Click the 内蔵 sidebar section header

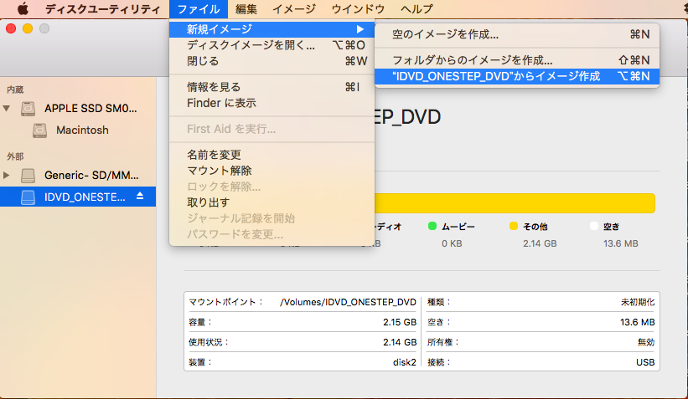(15, 90)
